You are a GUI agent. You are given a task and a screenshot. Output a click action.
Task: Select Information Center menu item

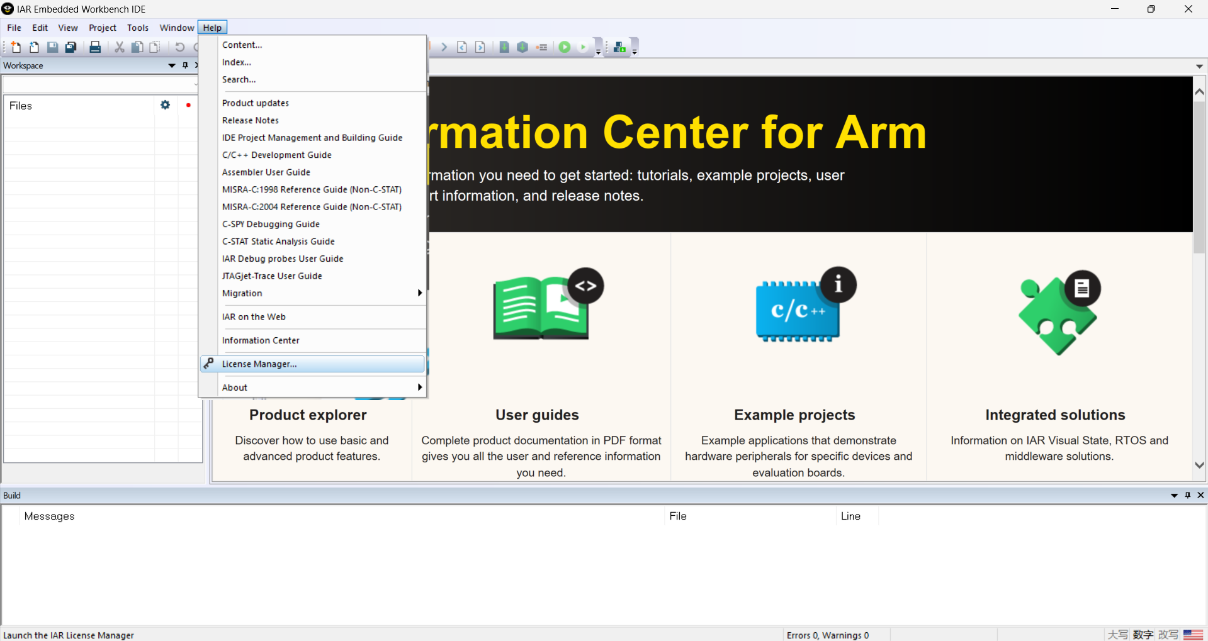pos(312,341)
